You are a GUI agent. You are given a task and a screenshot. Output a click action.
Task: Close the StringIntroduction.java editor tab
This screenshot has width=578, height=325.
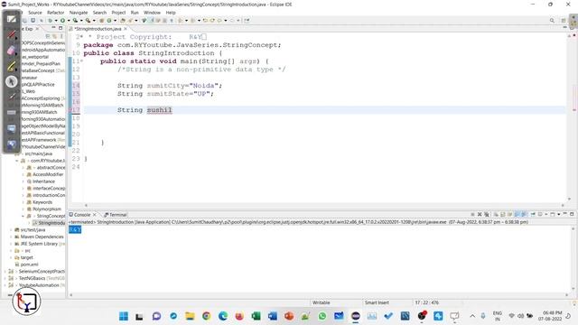126,29
